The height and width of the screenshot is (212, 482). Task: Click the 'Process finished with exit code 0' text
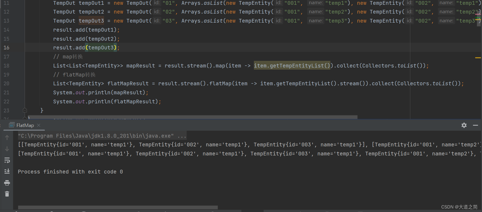[x=70, y=172]
